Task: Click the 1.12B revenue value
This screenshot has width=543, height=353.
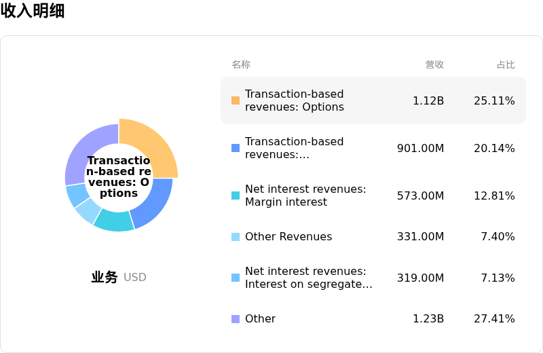Action: [428, 100]
